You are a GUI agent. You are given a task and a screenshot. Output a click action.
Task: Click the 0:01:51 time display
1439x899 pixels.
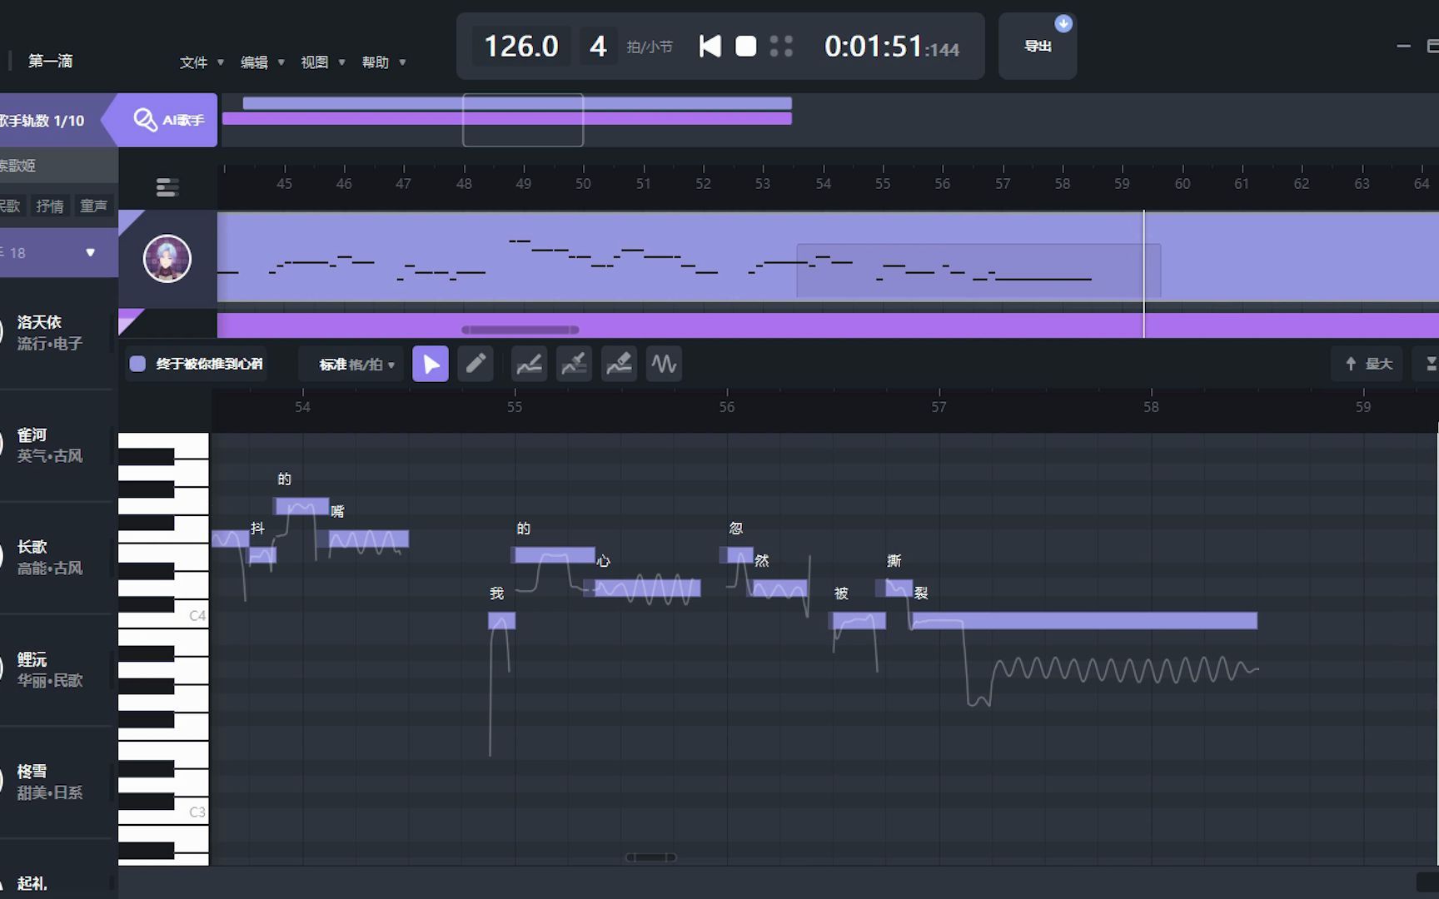(891, 47)
